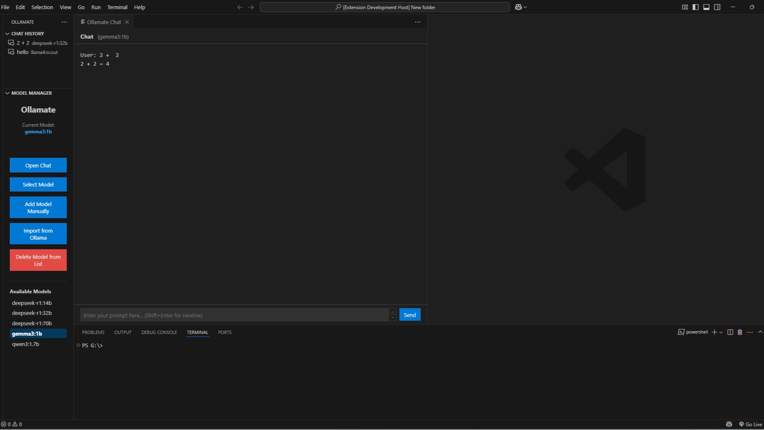The width and height of the screenshot is (764, 430).
Task: Split the terminal
Action: click(730, 332)
